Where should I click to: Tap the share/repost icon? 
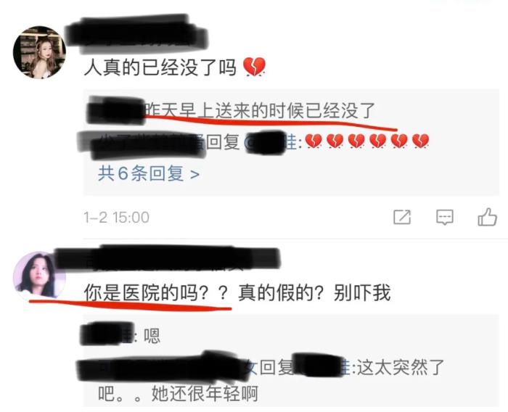click(402, 217)
